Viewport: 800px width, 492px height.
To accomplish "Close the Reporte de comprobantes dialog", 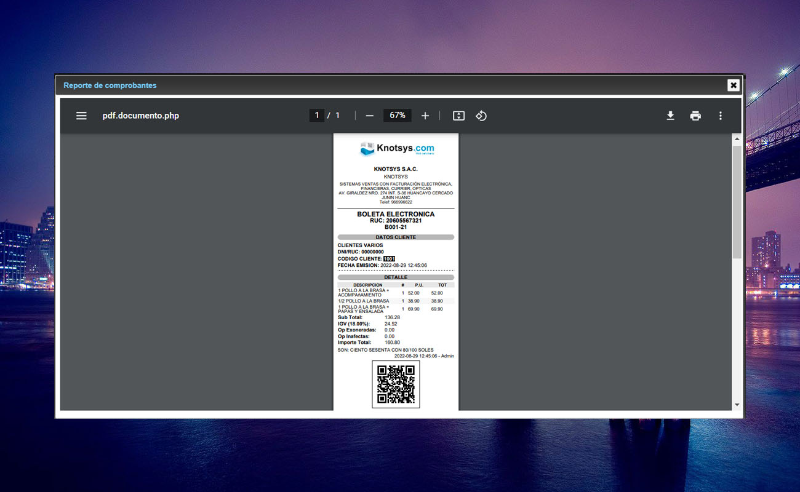I will (733, 85).
